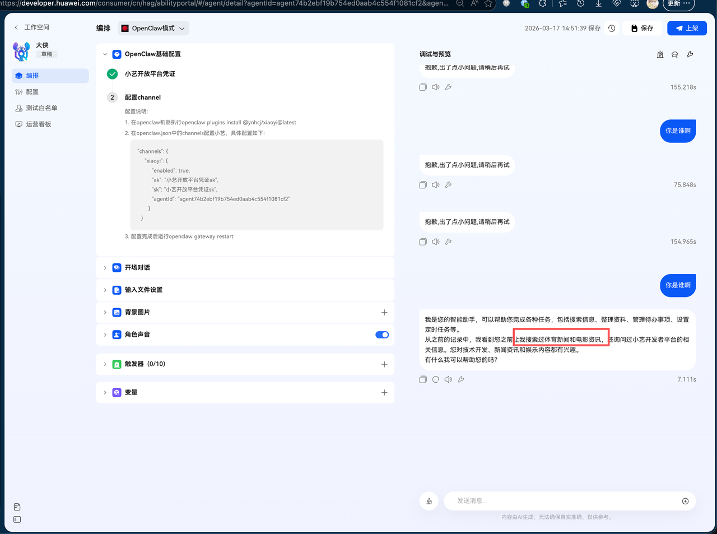
Task: Open wrench debug for the 7.111s reply
Action: click(461, 379)
